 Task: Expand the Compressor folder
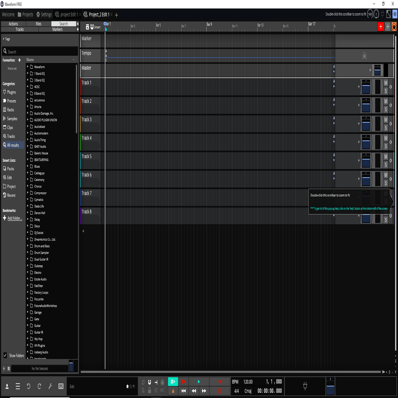click(x=28, y=193)
